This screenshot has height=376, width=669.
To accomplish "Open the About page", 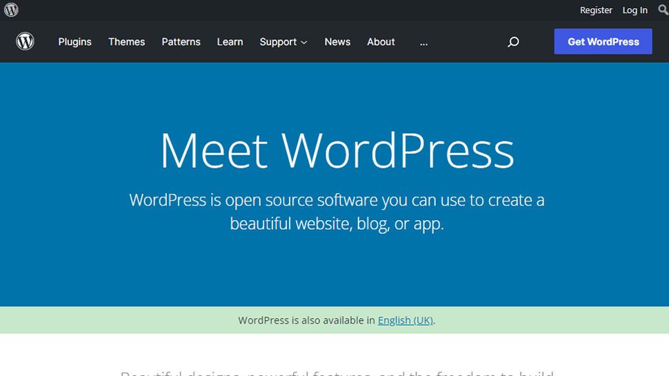I will [x=381, y=42].
